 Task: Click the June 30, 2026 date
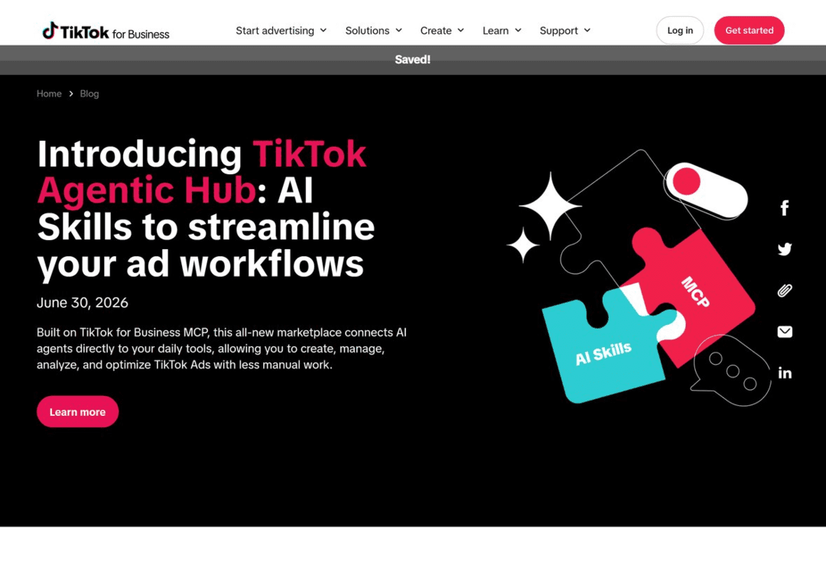point(82,303)
